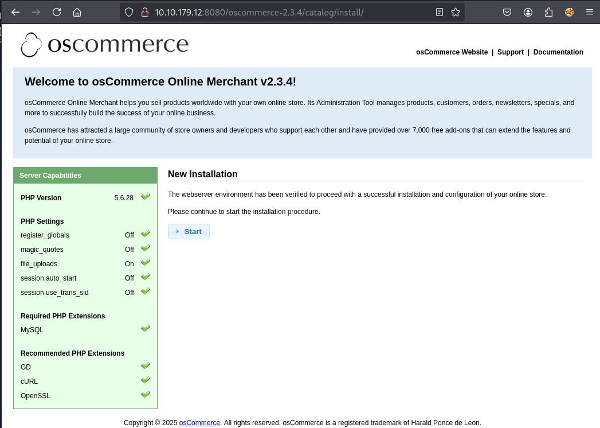Viewport: 600px width, 428px height.
Task: Open the Pocket save icon
Action: tap(507, 12)
